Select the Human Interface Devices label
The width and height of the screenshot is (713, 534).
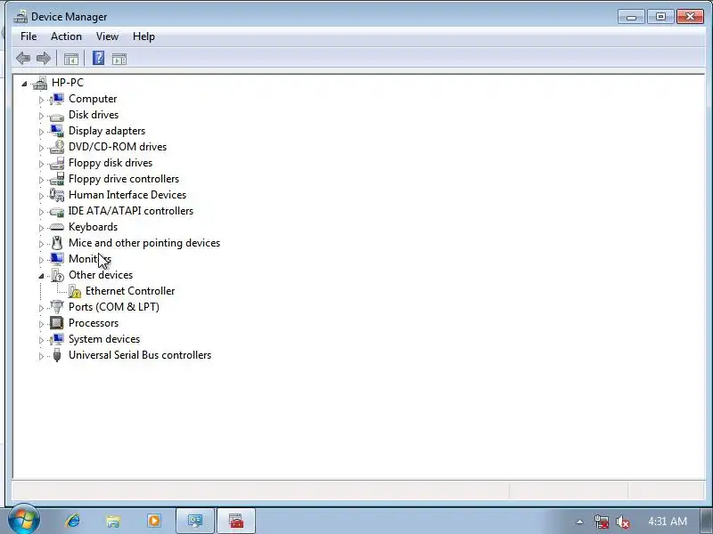coord(127,195)
